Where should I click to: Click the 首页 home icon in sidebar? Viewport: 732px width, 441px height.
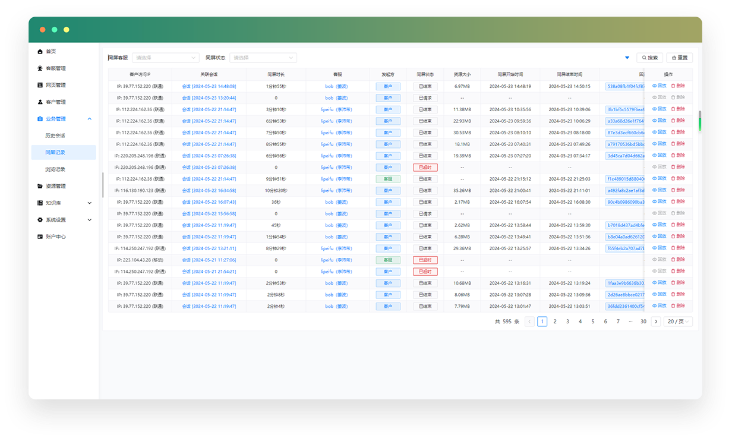point(40,52)
